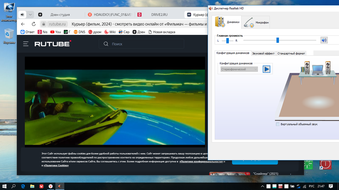339x190 pixels.
Task: Open the Новая вкладка bookmark
Action: point(162,32)
